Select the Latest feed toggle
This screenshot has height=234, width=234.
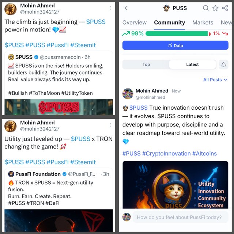192,64
